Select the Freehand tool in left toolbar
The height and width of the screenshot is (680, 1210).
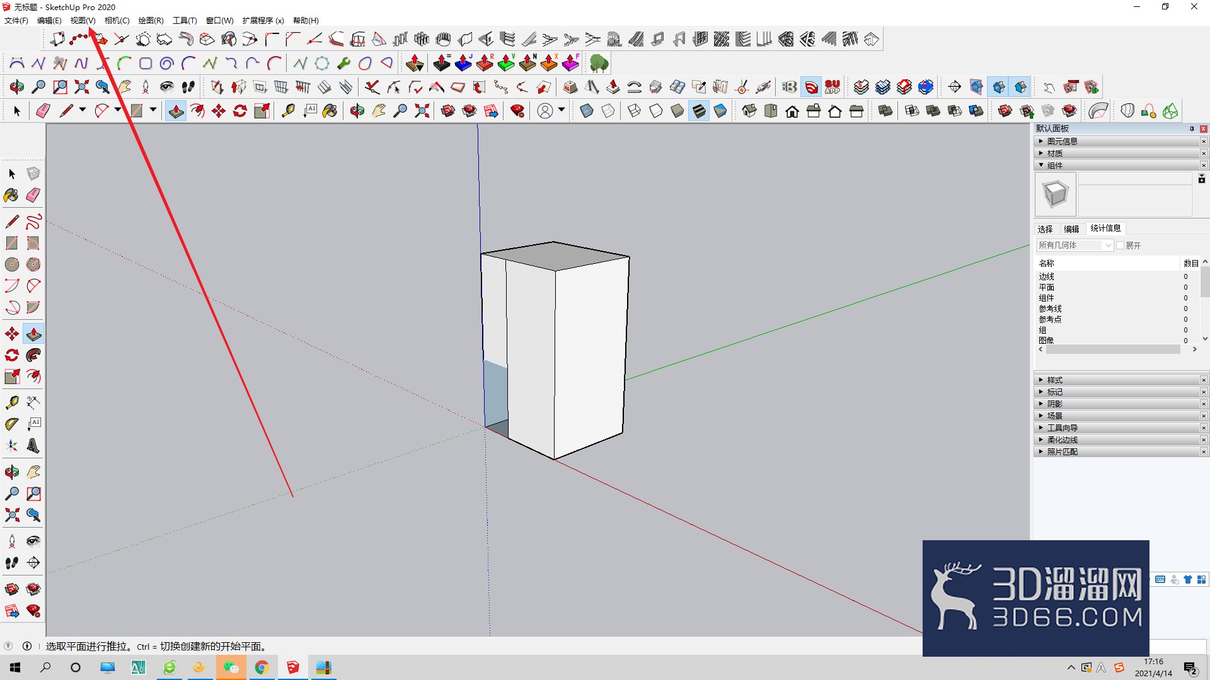33,222
